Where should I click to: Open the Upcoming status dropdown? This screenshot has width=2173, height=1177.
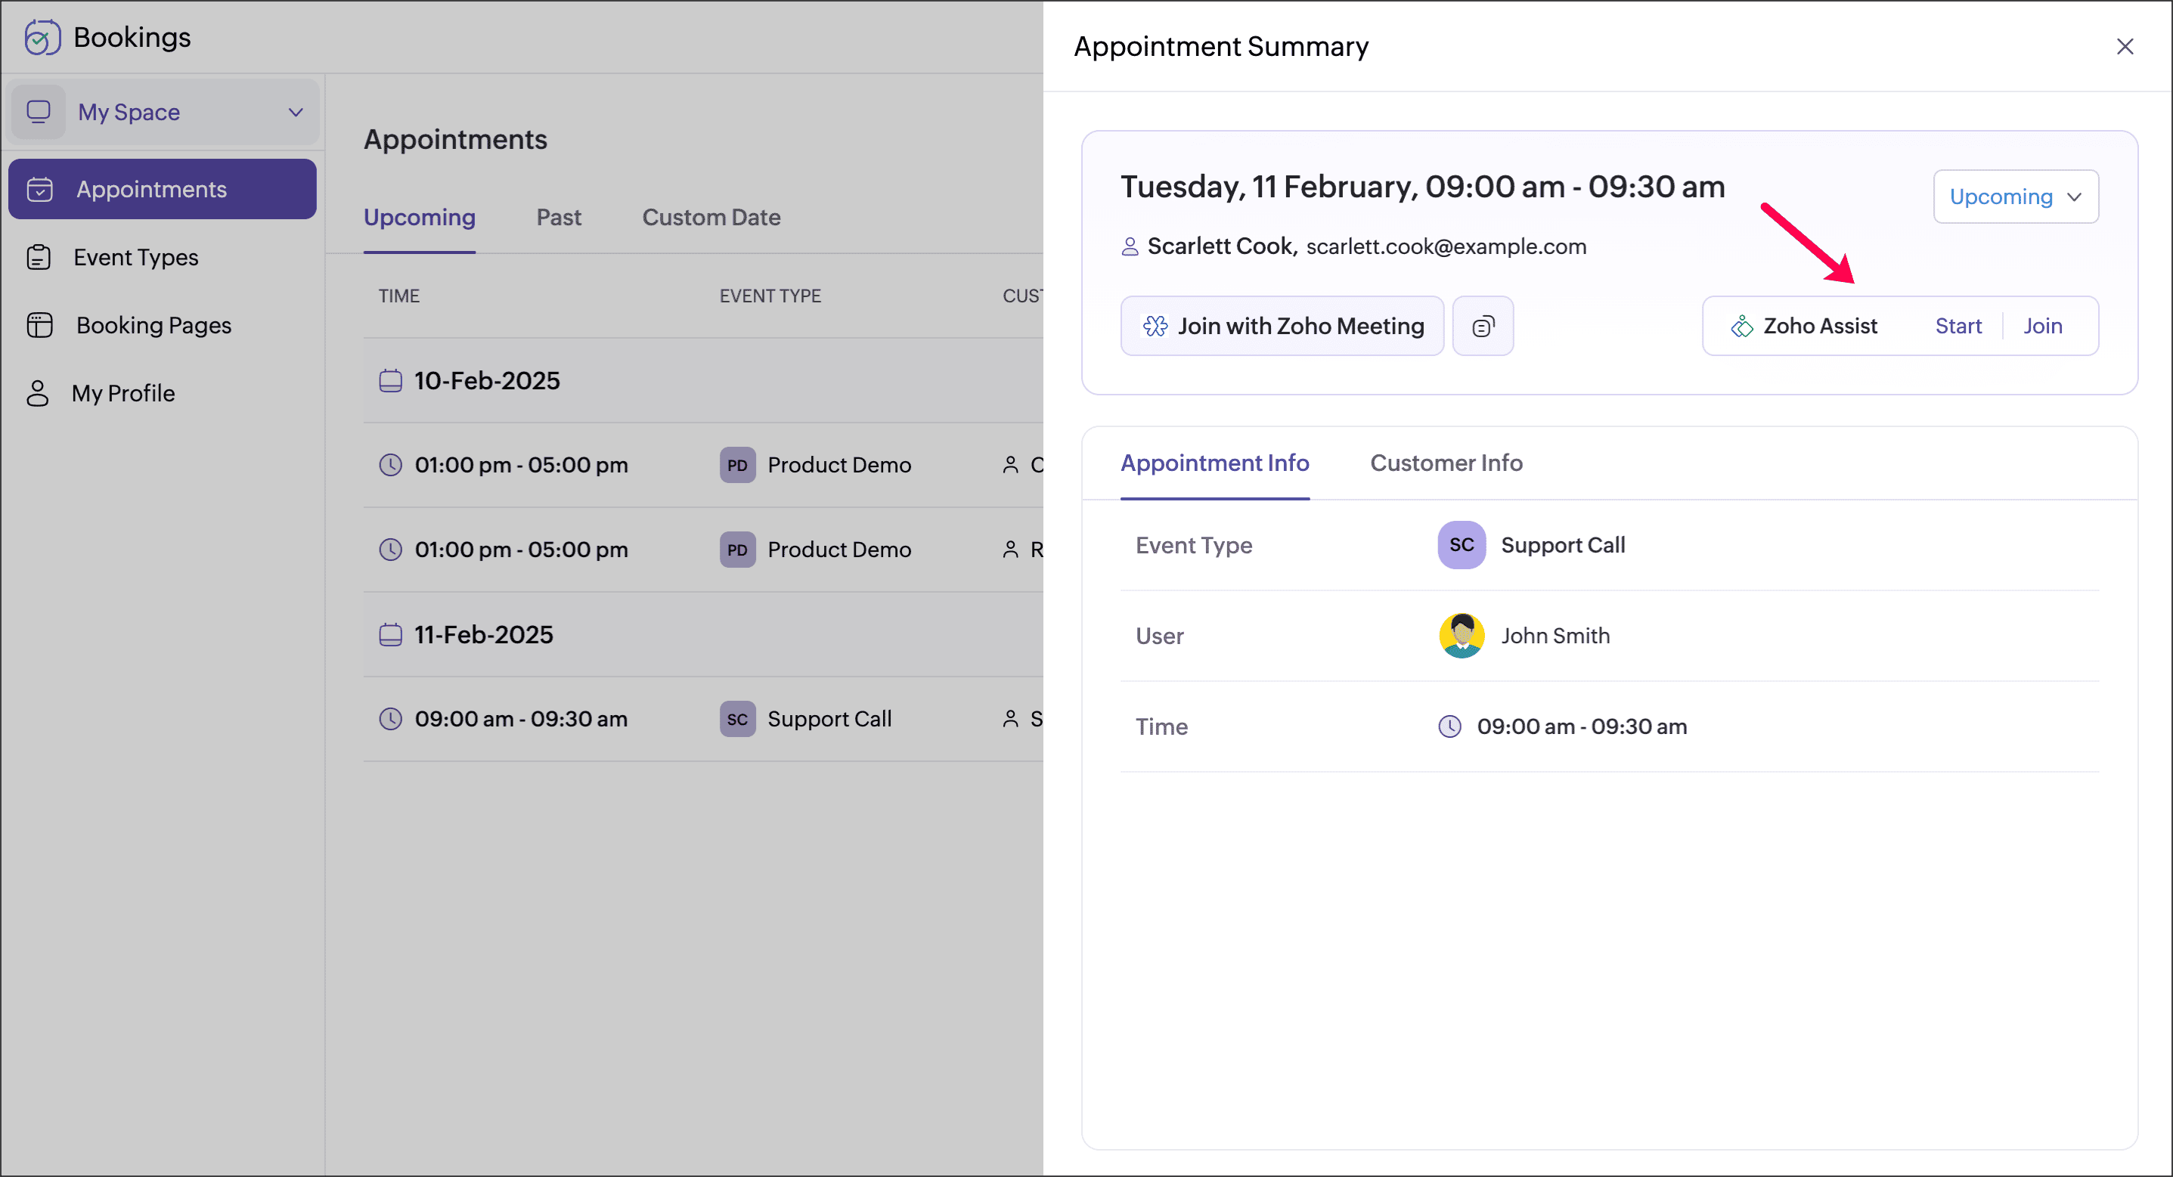[x=2014, y=197]
